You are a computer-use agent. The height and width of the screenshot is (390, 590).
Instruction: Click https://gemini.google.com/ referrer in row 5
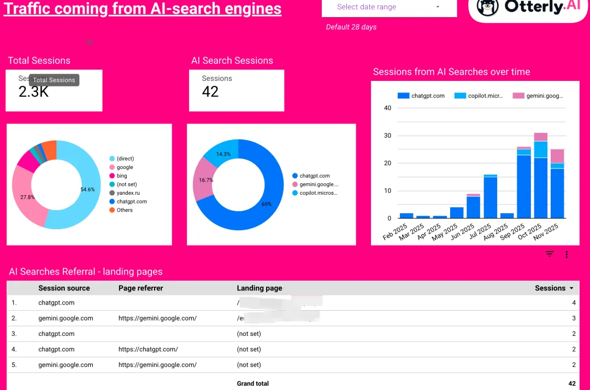(x=157, y=365)
